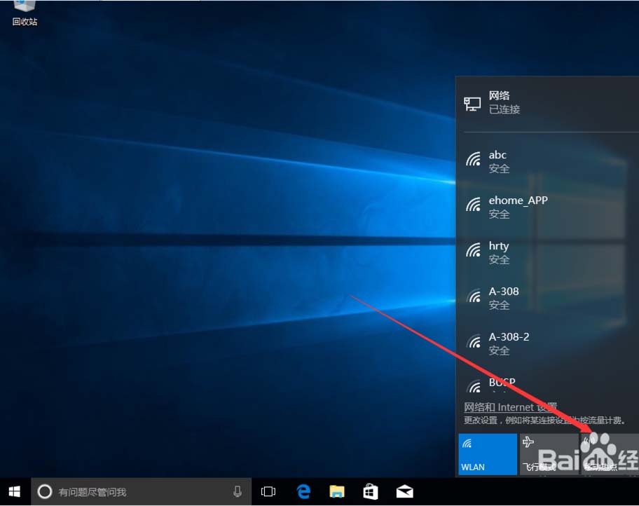Open Microsoft Edge from the taskbar
Screen dimensions: 639x506
click(303, 491)
